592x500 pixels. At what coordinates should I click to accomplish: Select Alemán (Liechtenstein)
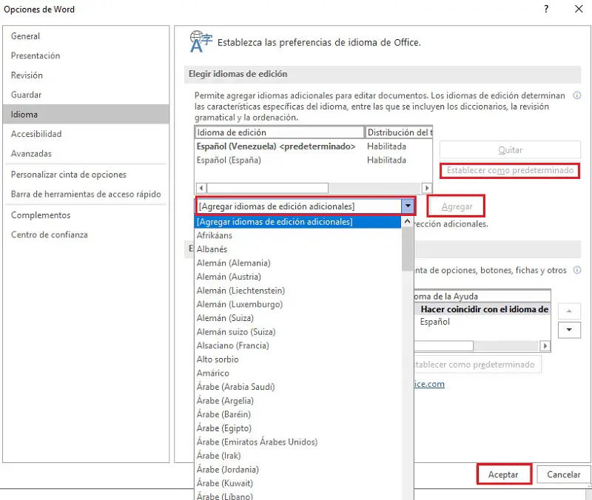[x=297, y=291]
